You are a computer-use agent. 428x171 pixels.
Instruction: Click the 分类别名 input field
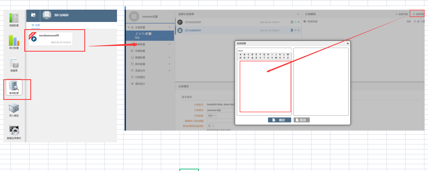pos(221,110)
